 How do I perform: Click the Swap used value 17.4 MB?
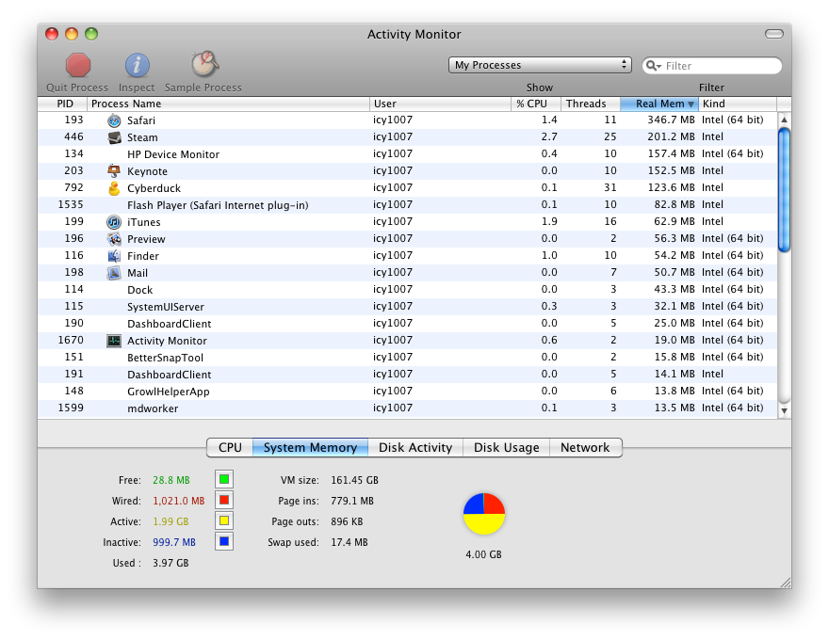coord(349,542)
